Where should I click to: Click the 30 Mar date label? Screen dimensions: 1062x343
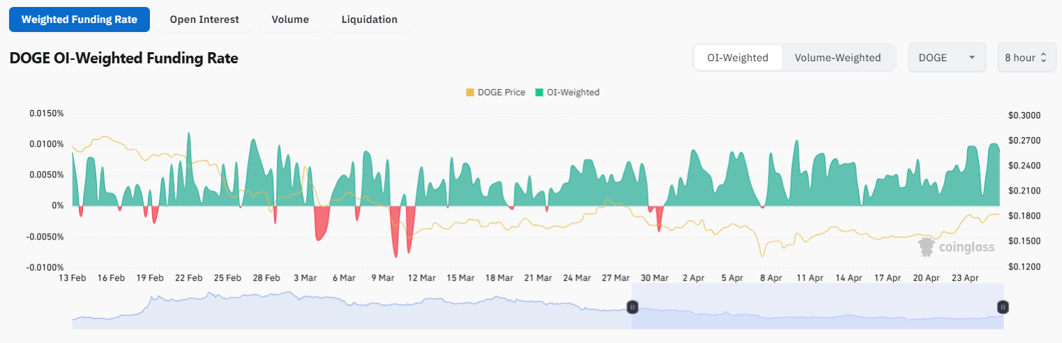pyautogui.click(x=655, y=278)
